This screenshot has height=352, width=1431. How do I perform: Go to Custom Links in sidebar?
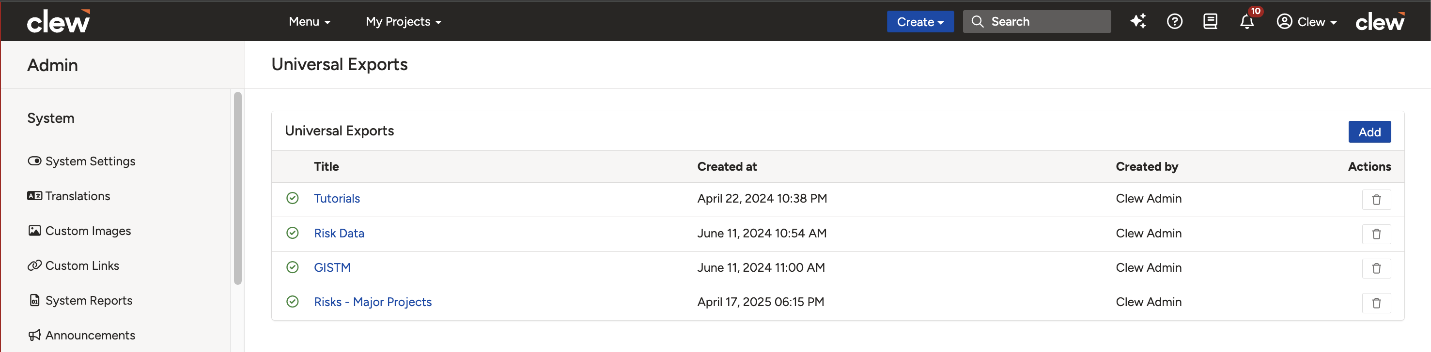73,265
